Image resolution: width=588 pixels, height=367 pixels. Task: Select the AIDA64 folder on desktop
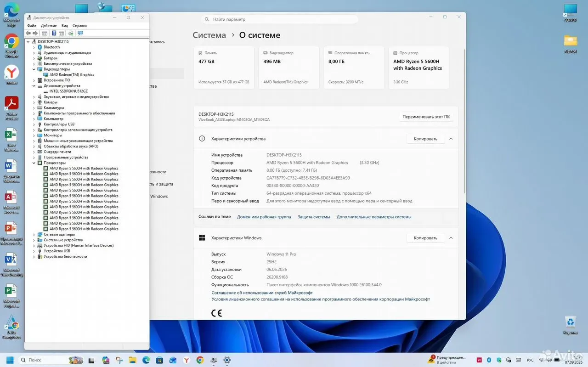pyautogui.click(x=570, y=44)
